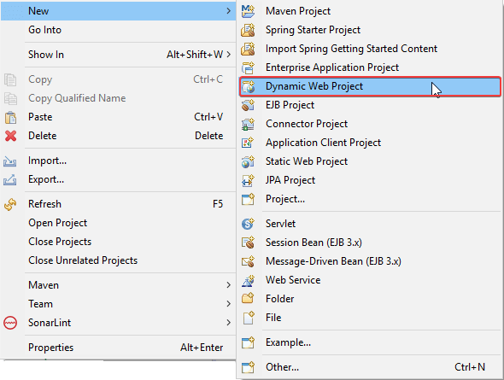
Task: Expand the SonarLint submenu chevron
Action: [x=228, y=323]
